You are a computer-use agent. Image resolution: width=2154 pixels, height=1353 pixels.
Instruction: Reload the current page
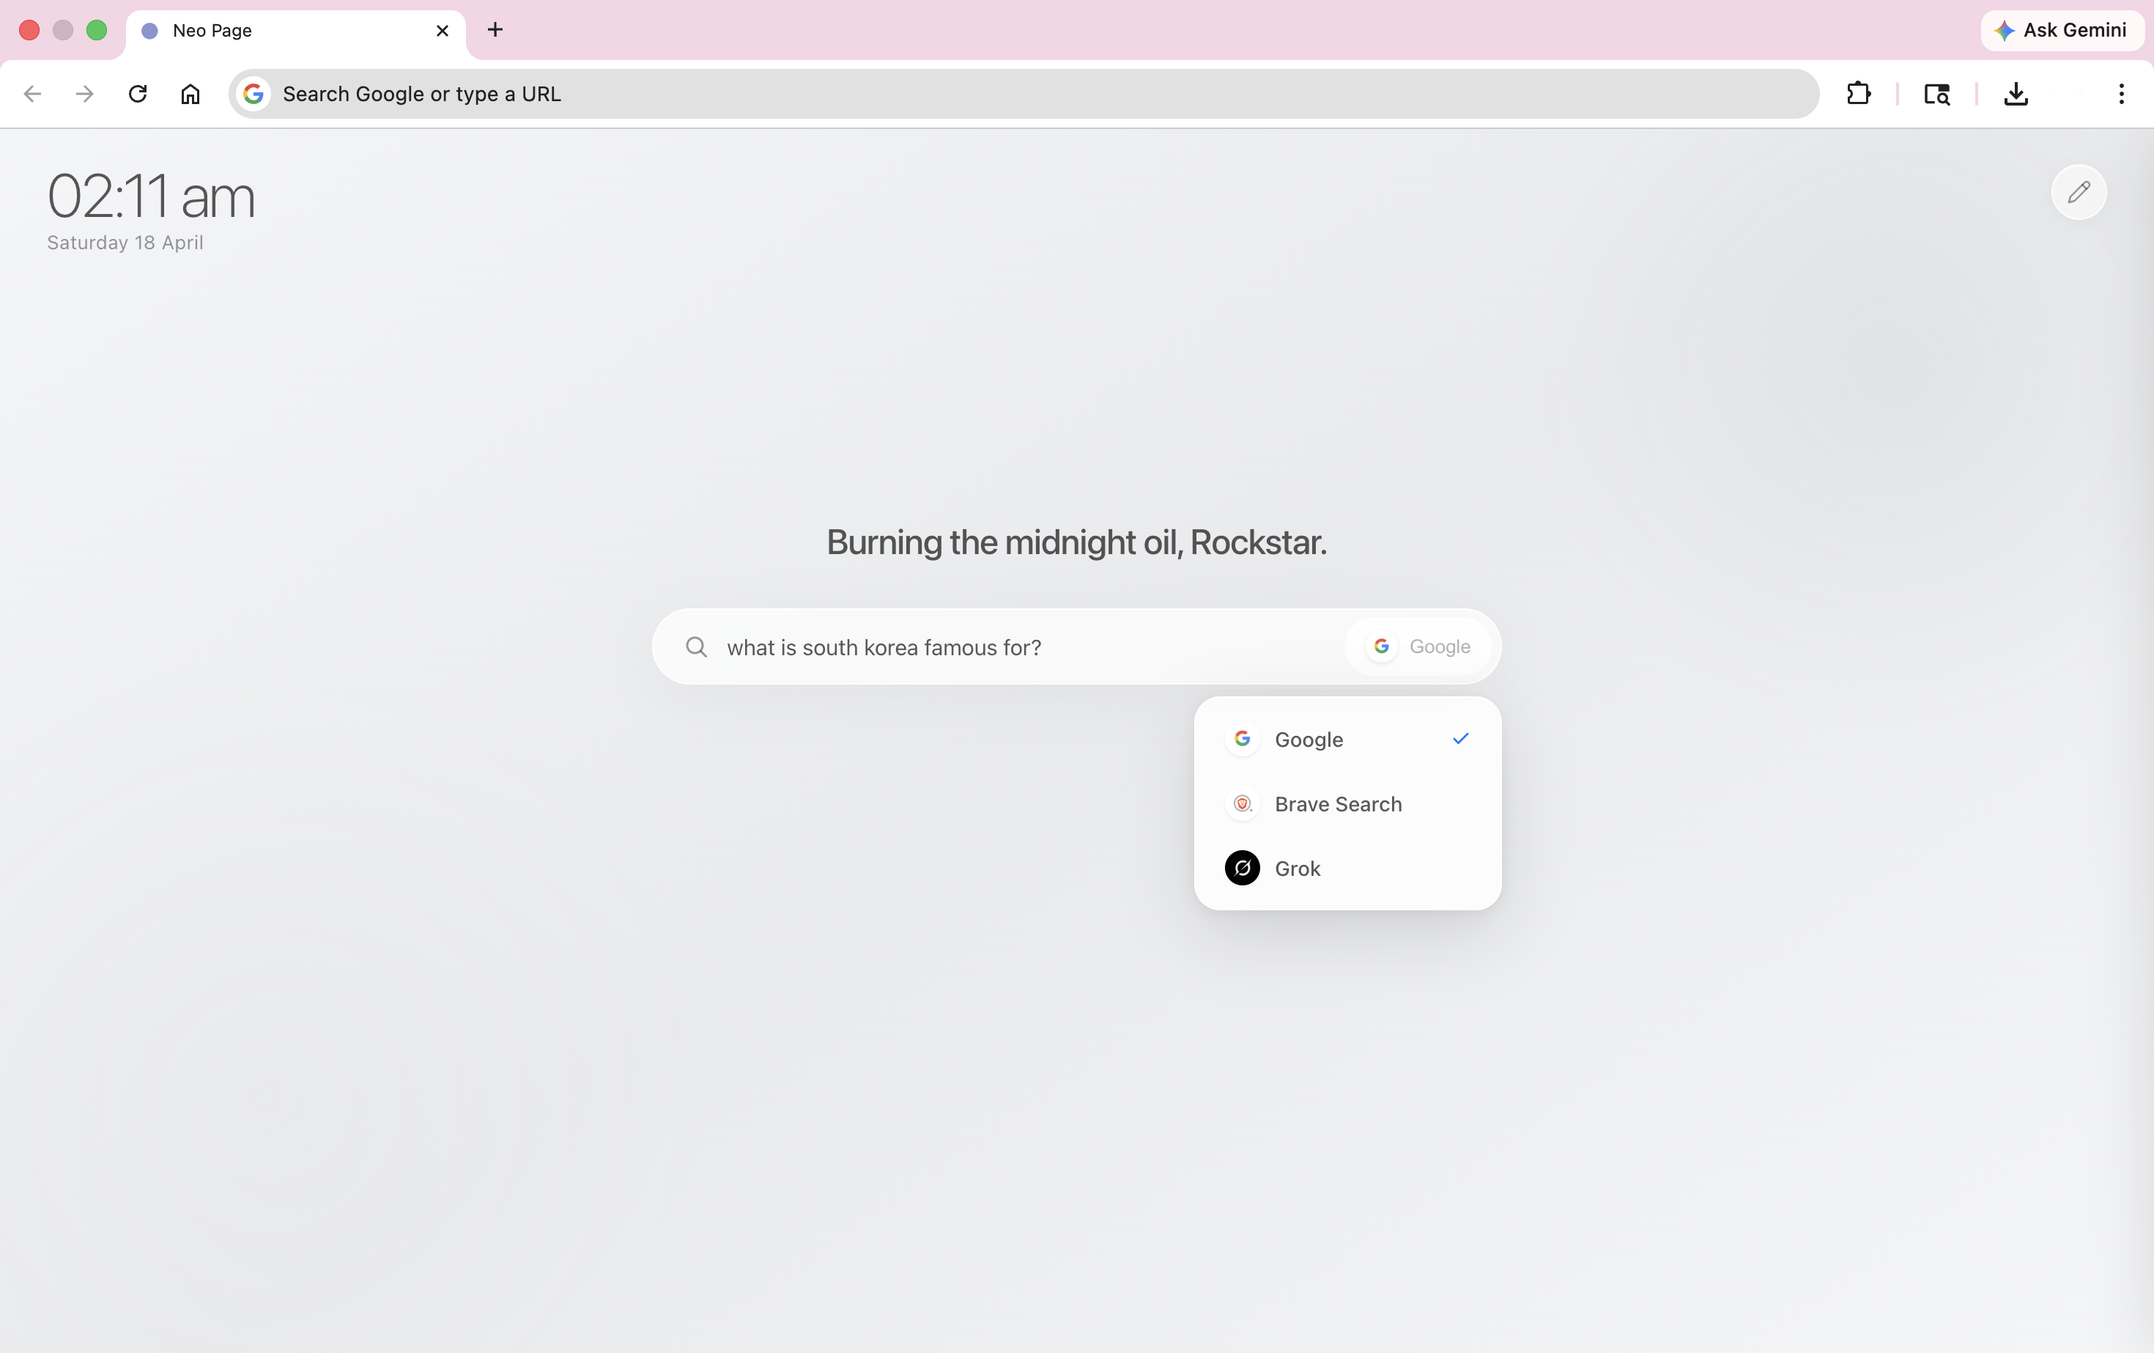pos(137,94)
